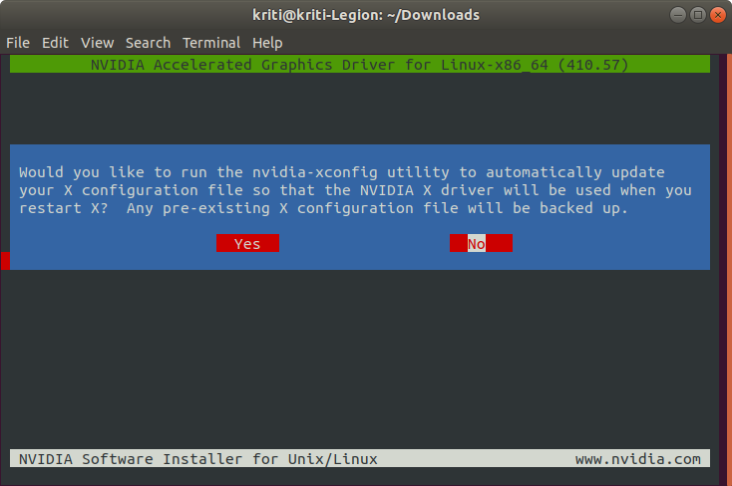Choose Yes to run nvidia-xconfig
The image size is (732, 486).
coord(247,243)
